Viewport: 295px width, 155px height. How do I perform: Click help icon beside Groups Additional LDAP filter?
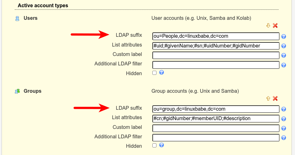[x=283, y=138]
